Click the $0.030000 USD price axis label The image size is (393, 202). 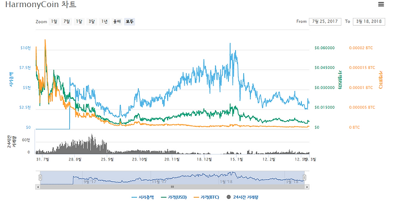click(325, 88)
